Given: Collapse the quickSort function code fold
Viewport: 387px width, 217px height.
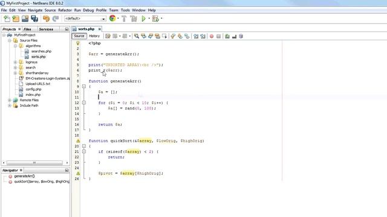Looking at the screenshot, I should (x=84, y=146).
